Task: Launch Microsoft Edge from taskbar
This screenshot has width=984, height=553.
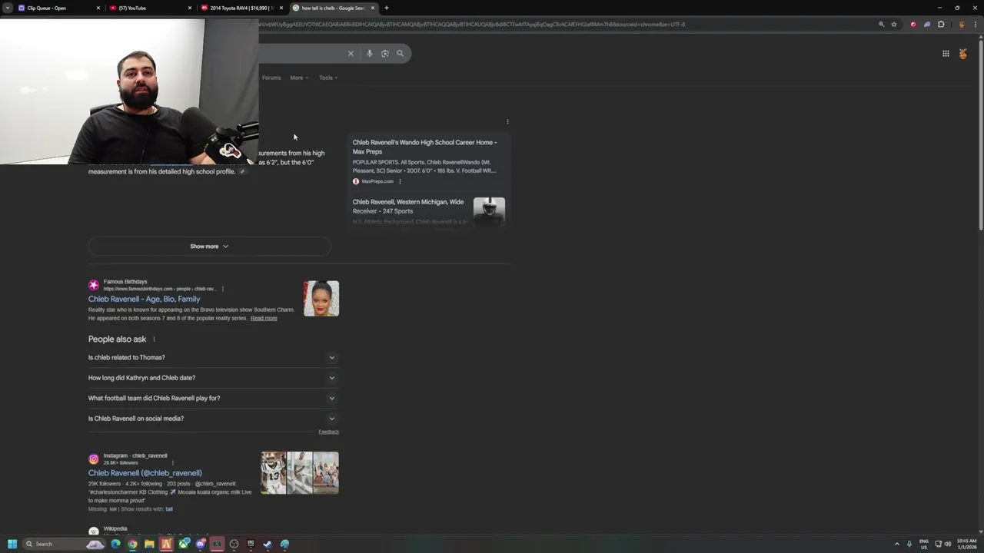Action: tap(115, 544)
